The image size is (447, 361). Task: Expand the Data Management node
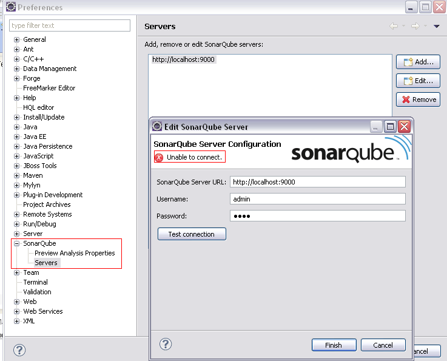tap(16, 69)
